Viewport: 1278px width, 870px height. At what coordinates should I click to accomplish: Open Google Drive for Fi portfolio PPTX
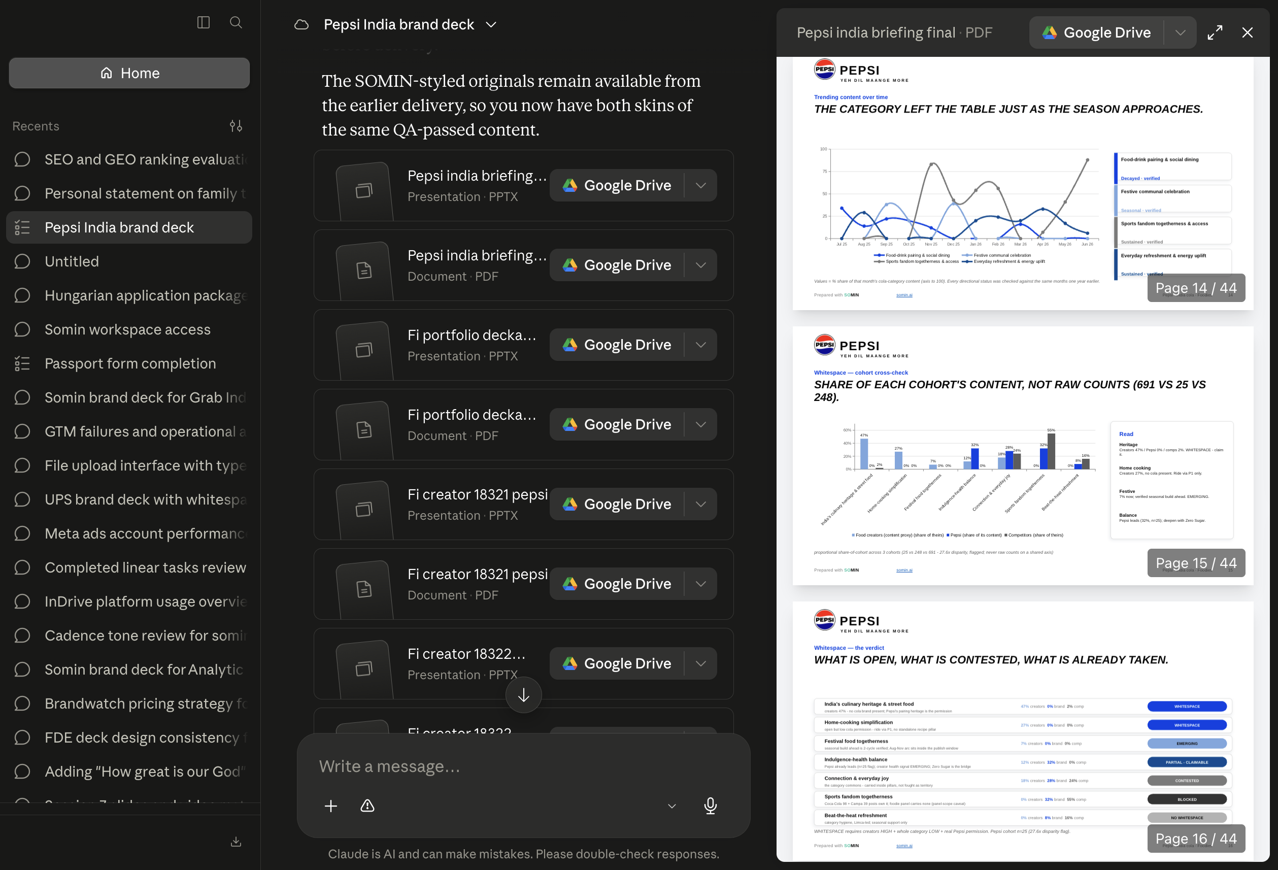[x=617, y=345]
